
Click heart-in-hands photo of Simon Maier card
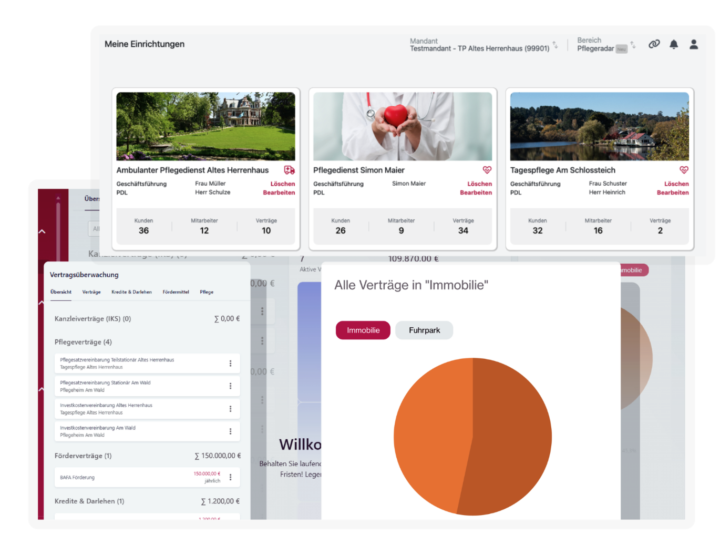pyautogui.click(x=403, y=126)
